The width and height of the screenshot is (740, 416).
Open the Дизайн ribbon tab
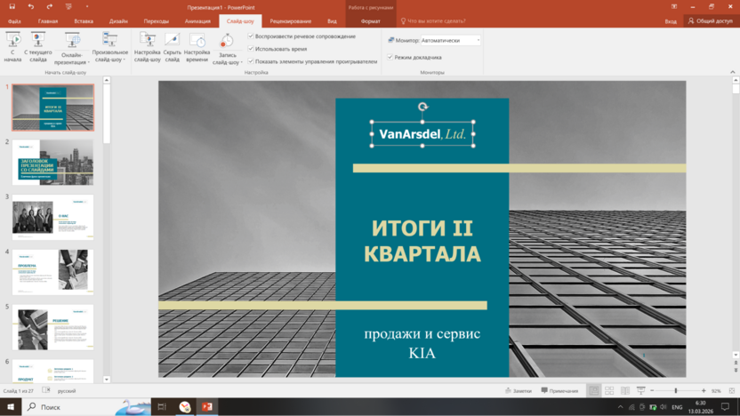118,21
